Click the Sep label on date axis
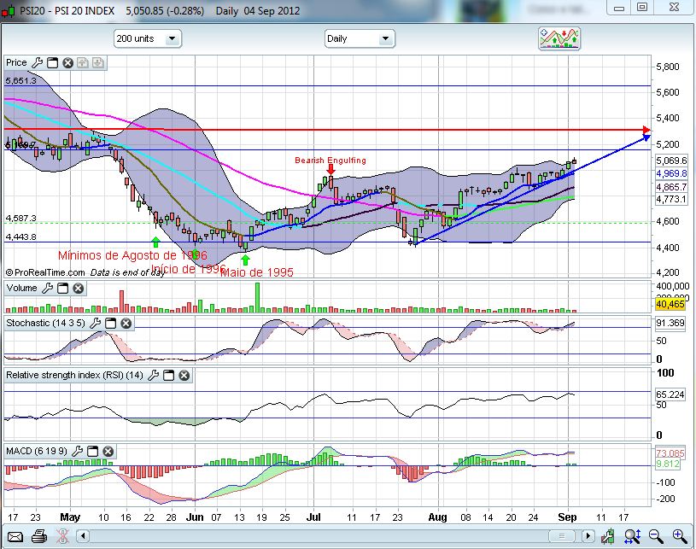 [x=567, y=517]
